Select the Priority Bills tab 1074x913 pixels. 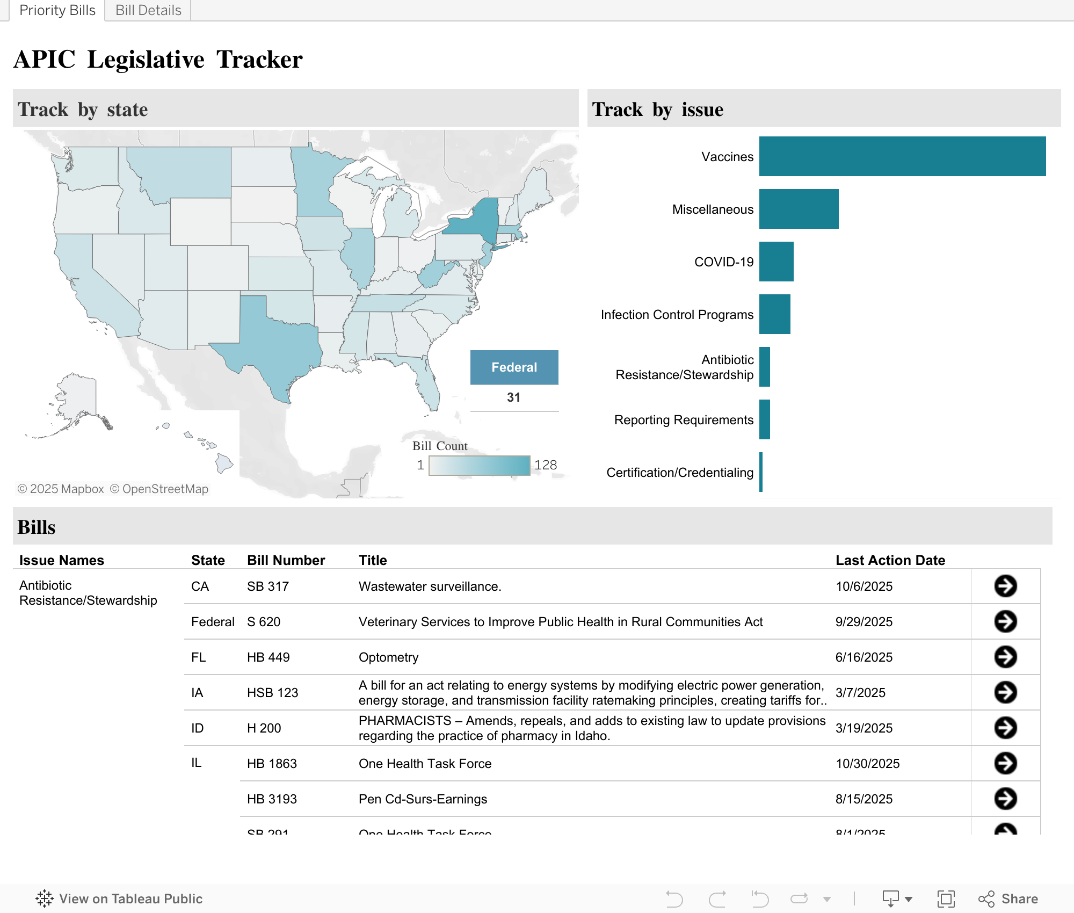(57, 10)
